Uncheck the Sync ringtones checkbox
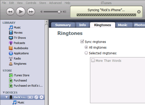Screen dimensions: 145x105 [x=82, y=41]
